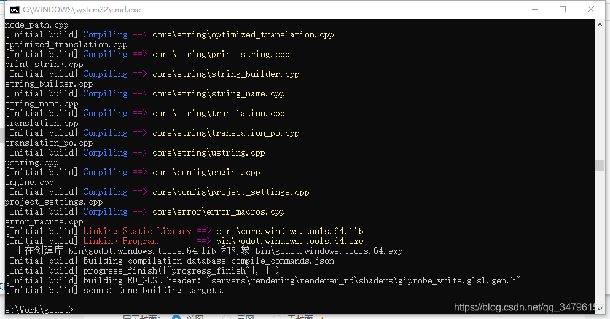Click the red Linking Program text
610x319 pixels.
point(120,241)
